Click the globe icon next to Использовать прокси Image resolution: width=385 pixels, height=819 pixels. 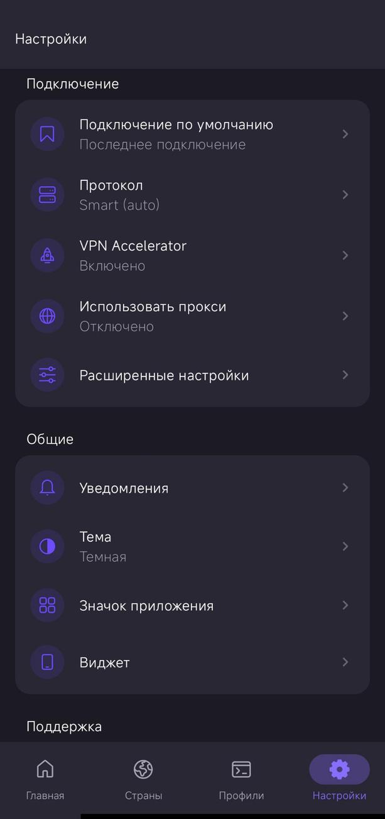click(x=46, y=316)
